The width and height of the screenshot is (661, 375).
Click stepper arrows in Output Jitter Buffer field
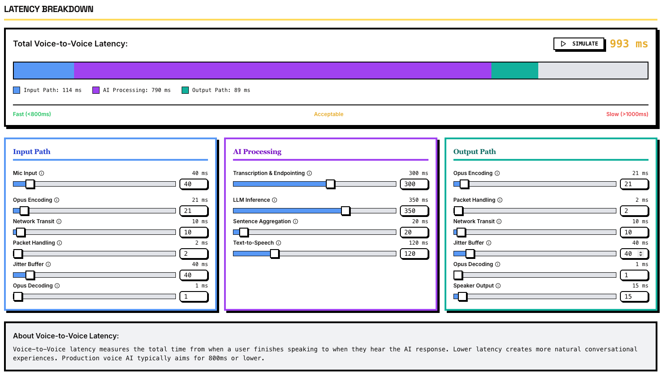[641, 254]
